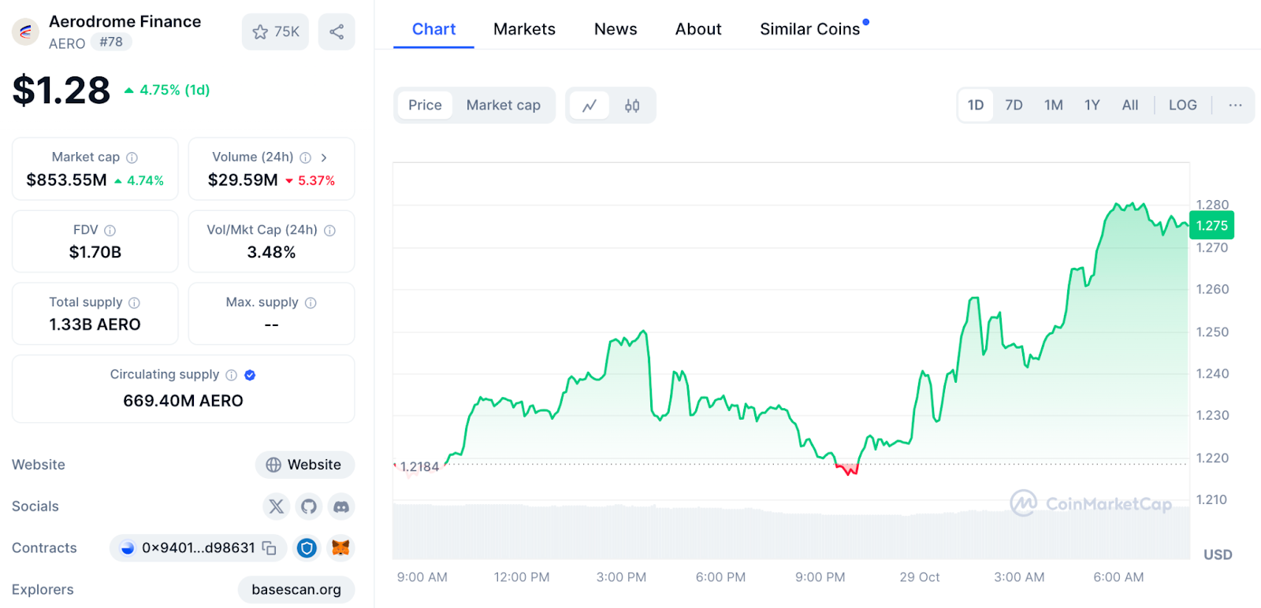Open the Vol/Mkt Cap (24h) info icon
This screenshot has width=1261, height=608.
(x=330, y=230)
